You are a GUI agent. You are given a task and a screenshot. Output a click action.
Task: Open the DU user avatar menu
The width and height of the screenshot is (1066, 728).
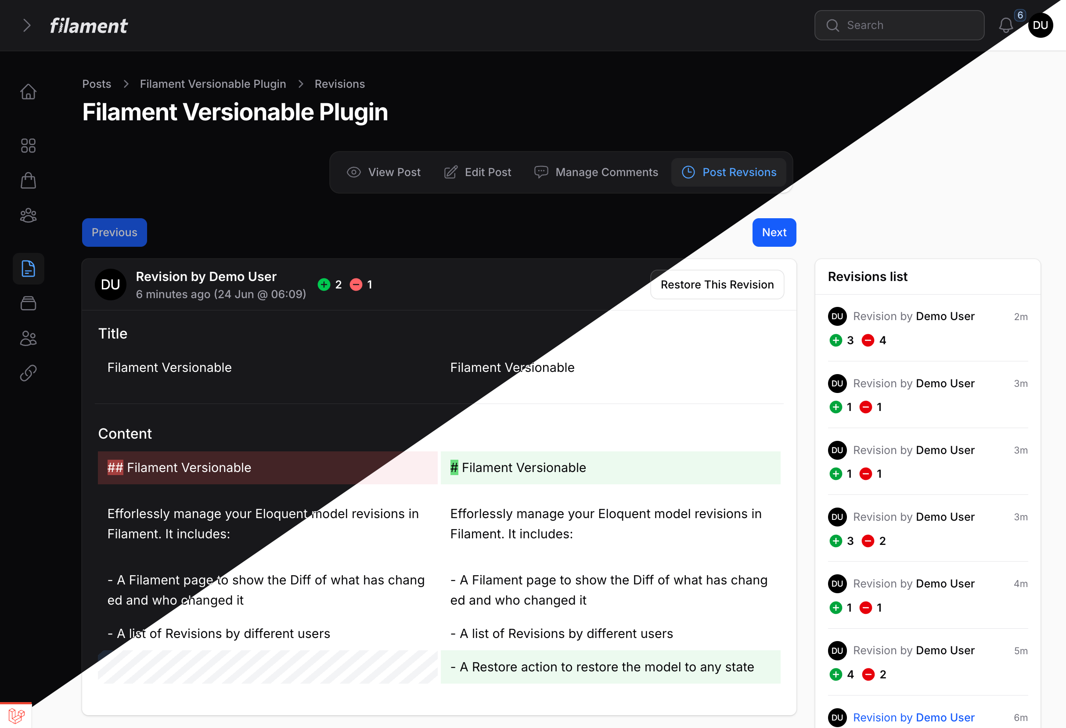click(x=1040, y=25)
